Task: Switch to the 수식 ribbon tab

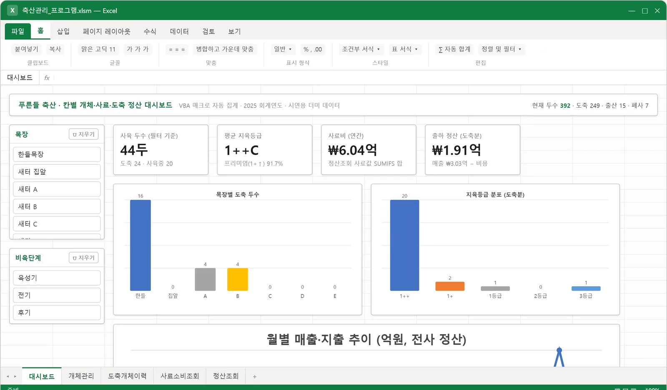Action: tap(150, 31)
